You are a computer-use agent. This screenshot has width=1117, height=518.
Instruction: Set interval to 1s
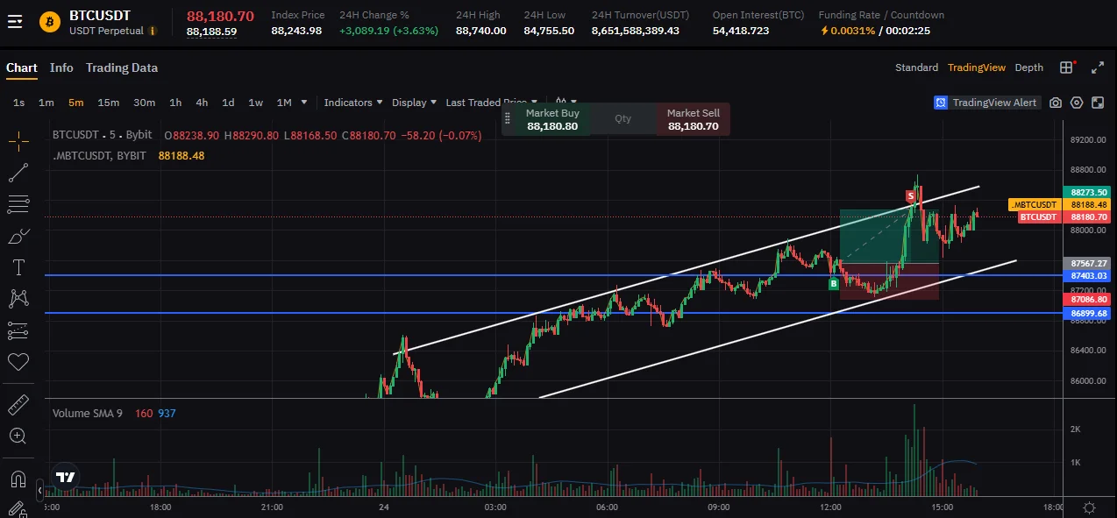[18, 103]
